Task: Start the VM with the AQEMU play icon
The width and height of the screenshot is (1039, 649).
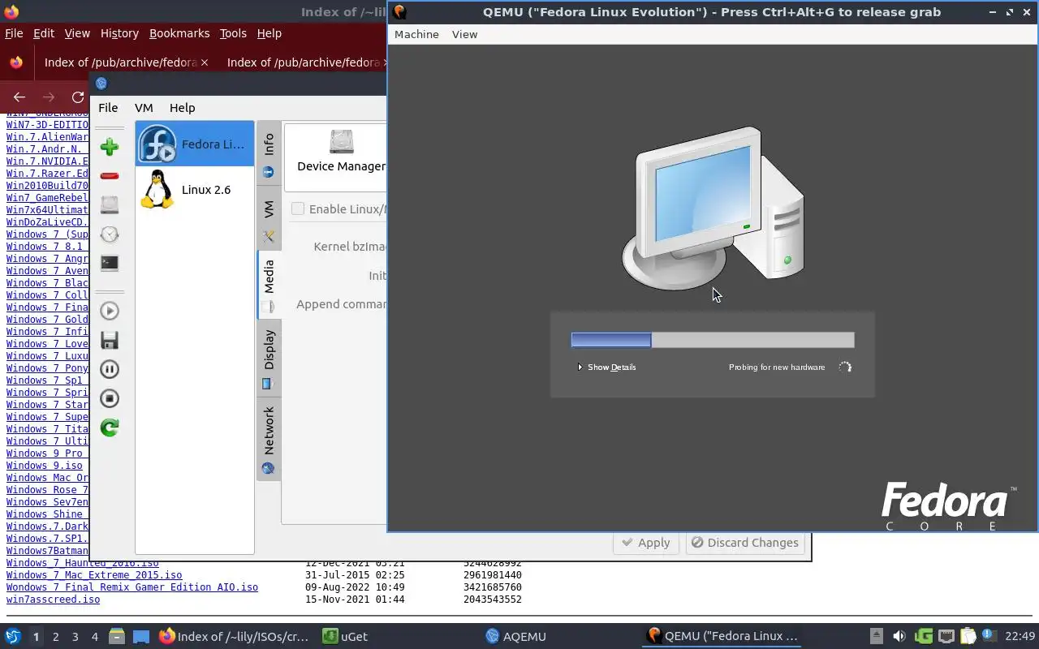Action: (110, 311)
